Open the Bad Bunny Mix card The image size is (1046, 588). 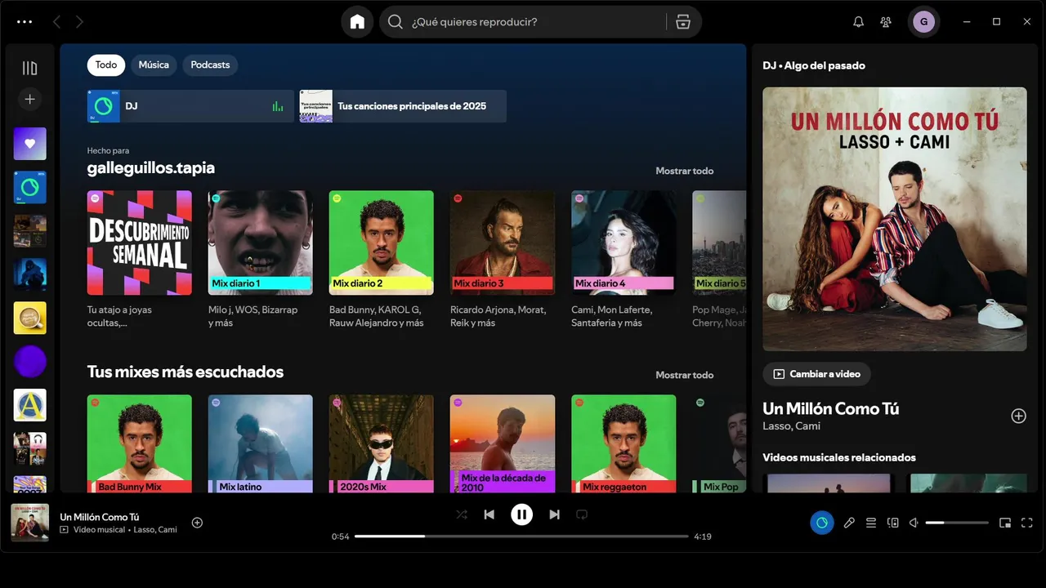(x=140, y=443)
